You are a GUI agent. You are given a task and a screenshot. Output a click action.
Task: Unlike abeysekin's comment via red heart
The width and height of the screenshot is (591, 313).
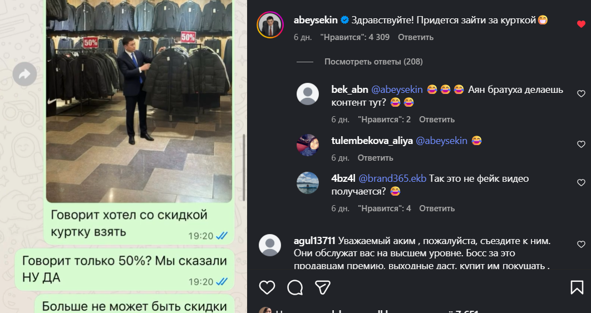point(581,24)
